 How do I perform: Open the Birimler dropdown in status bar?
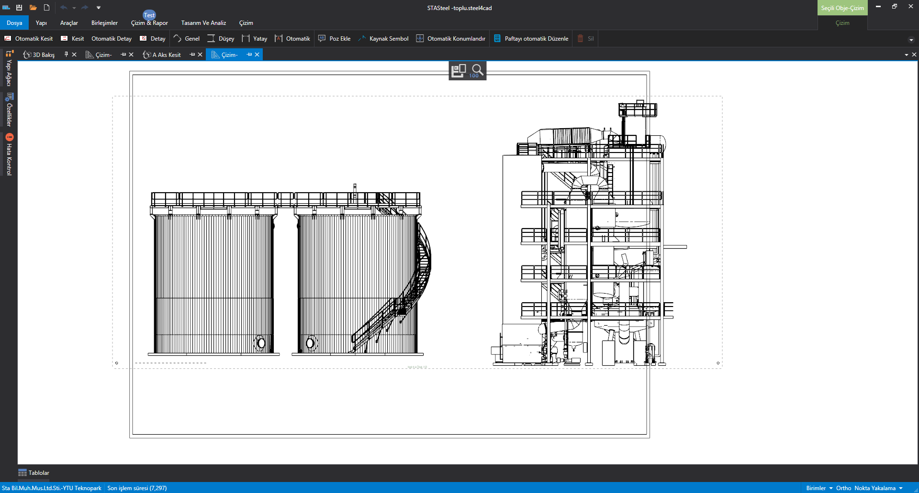pos(819,488)
